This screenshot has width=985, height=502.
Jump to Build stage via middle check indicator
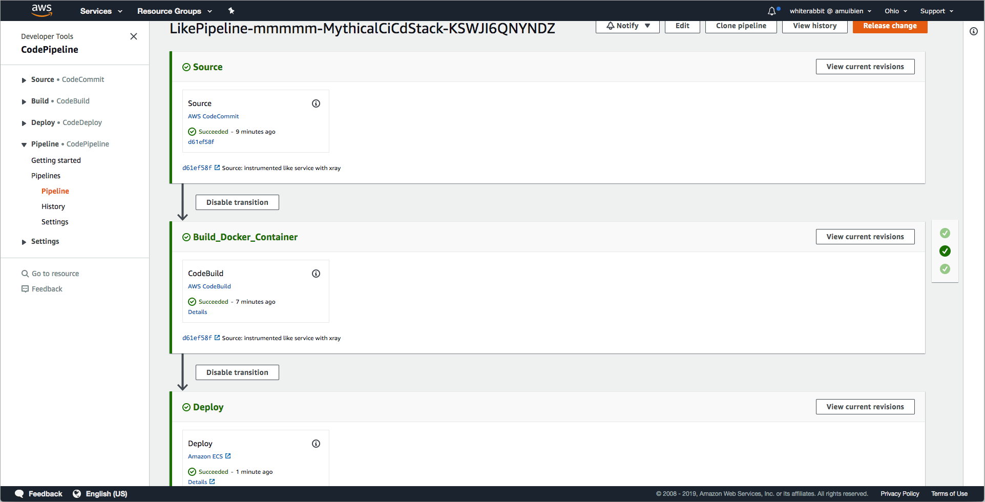tap(945, 251)
